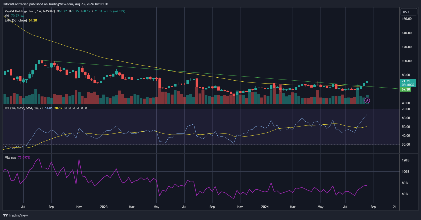
Task: Click the market cap value 75.097 B
Action: pyautogui.click(x=24, y=158)
